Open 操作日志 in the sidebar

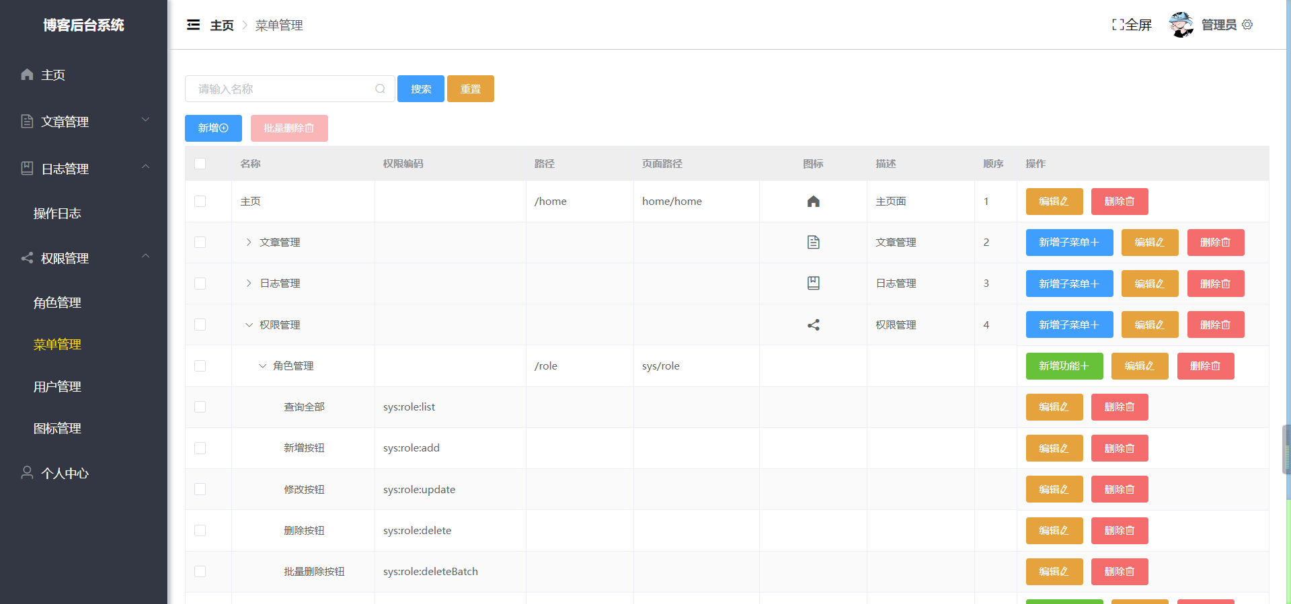pyautogui.click(x=57, y=214)
